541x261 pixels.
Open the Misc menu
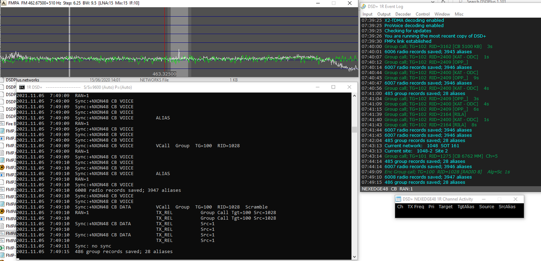459,14
